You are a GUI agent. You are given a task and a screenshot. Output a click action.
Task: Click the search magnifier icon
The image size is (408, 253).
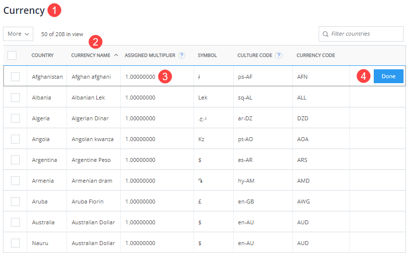[325, 34]
